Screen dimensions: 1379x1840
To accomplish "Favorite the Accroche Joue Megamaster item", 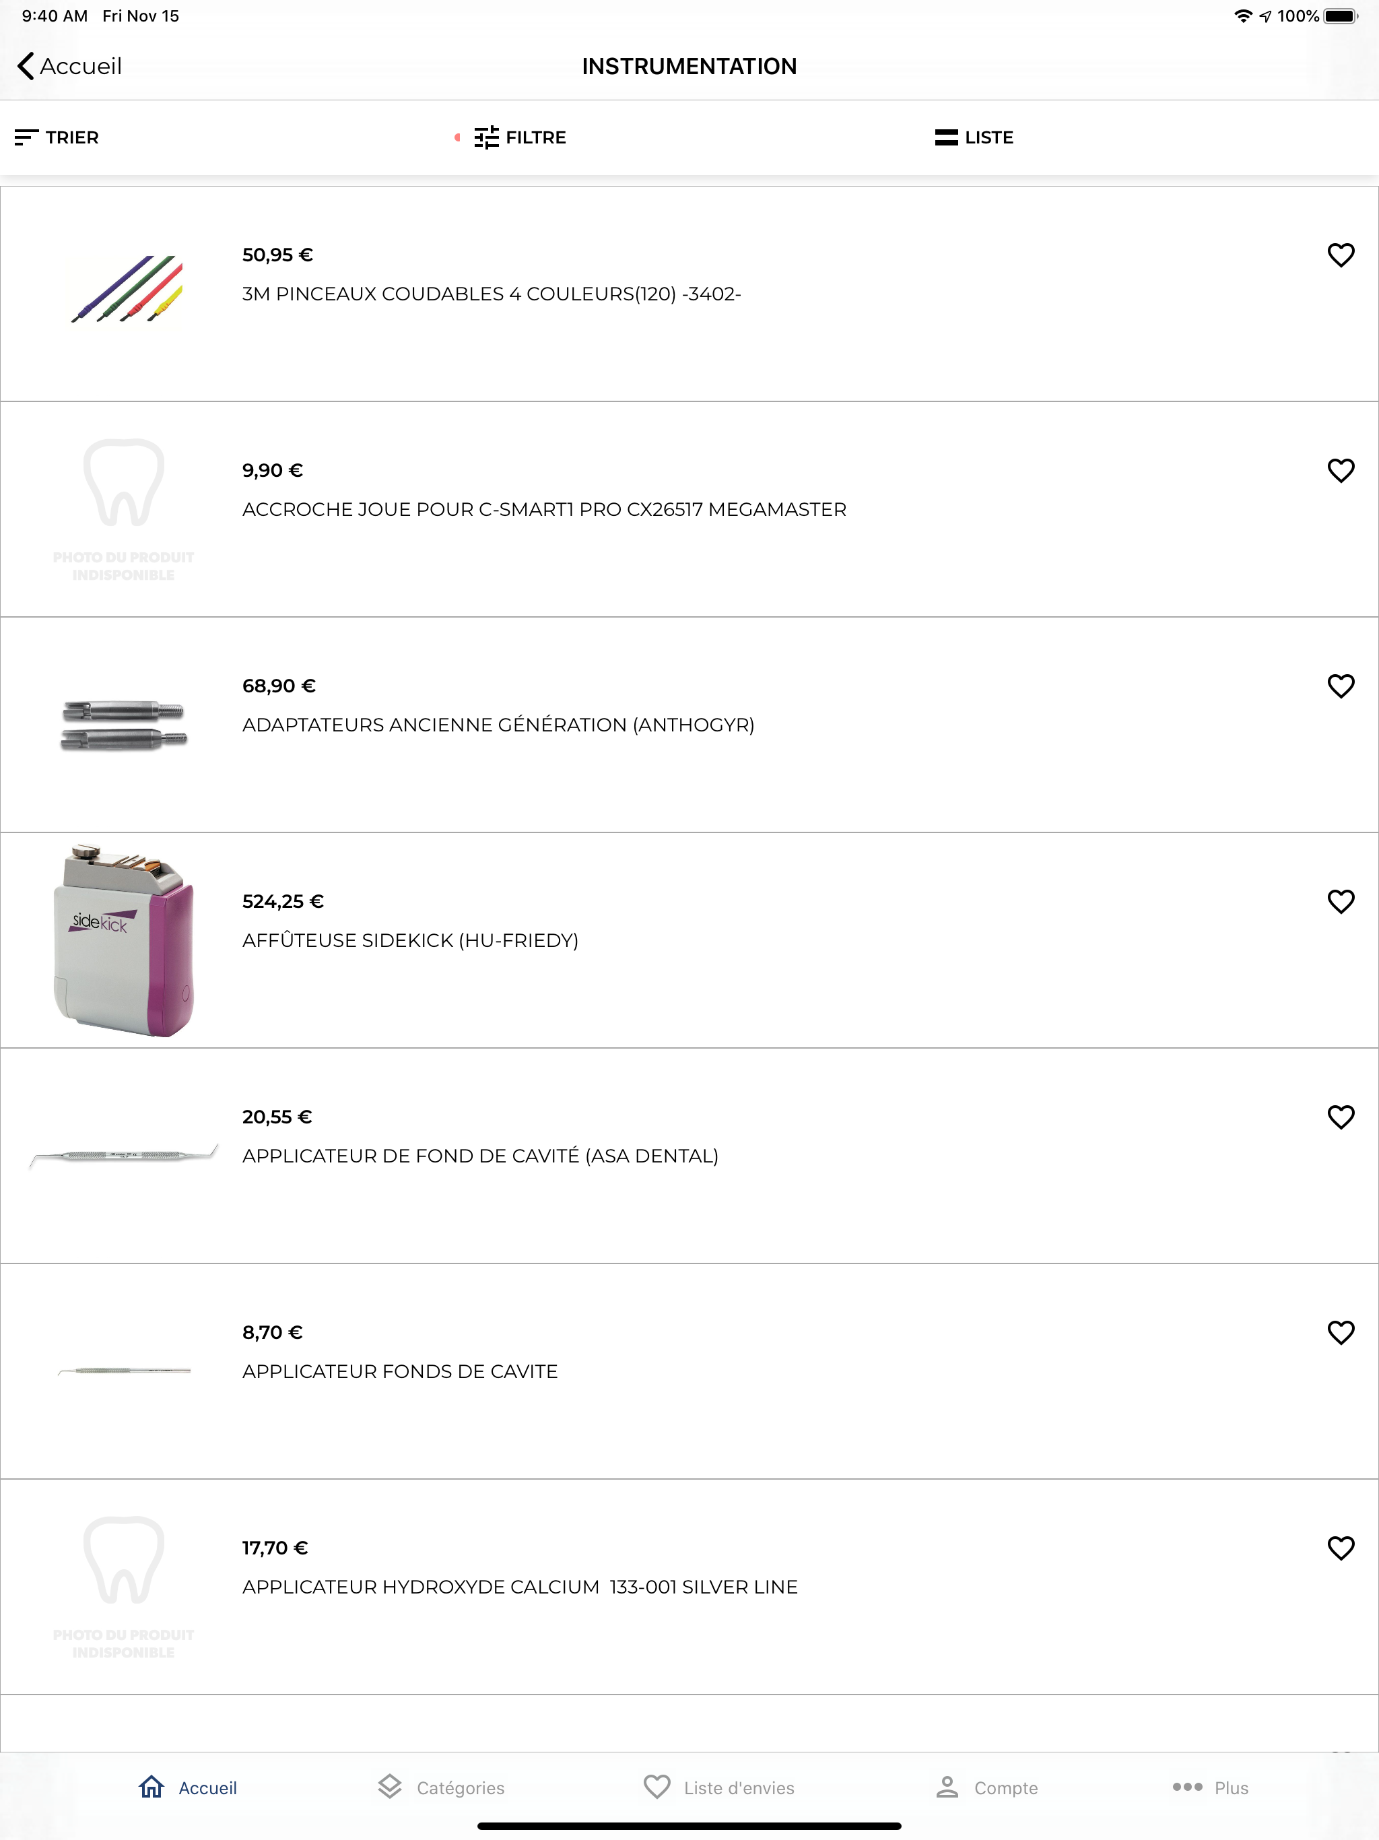I will coord(1340,470).
